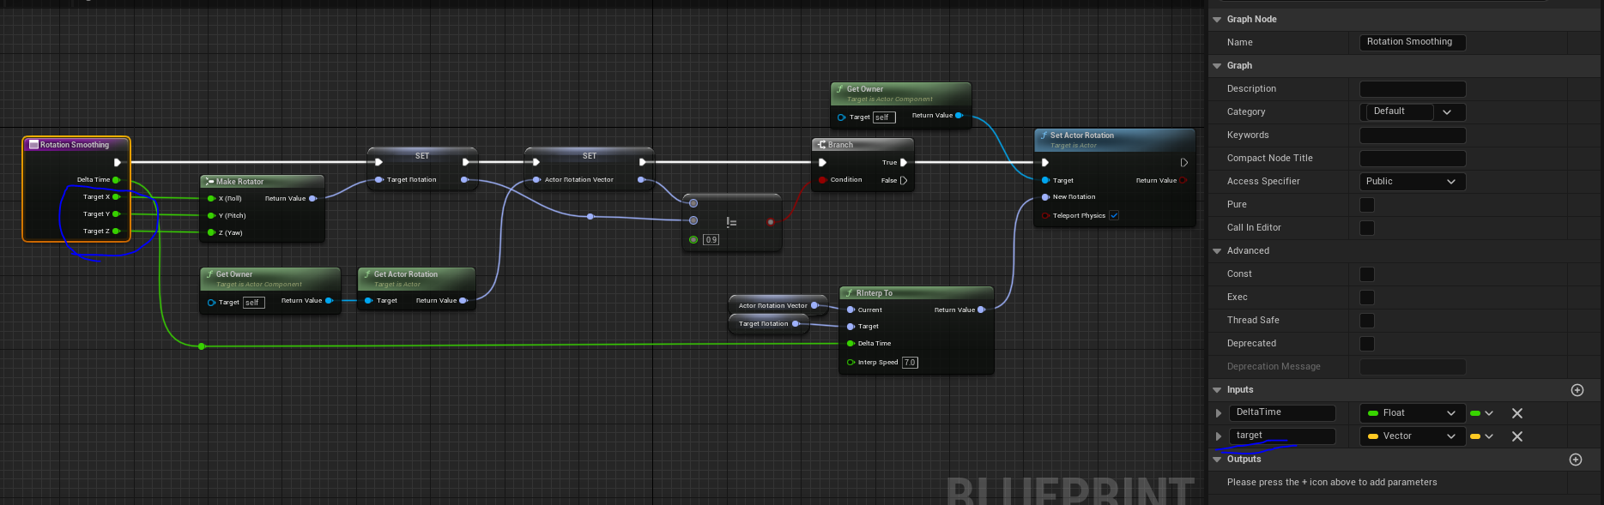Screen dimensions: 1604x505
Task: Open the target Vector type dropdown
Action: tap(1413, 436)
